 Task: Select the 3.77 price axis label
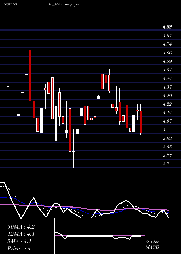click(167, 156)
